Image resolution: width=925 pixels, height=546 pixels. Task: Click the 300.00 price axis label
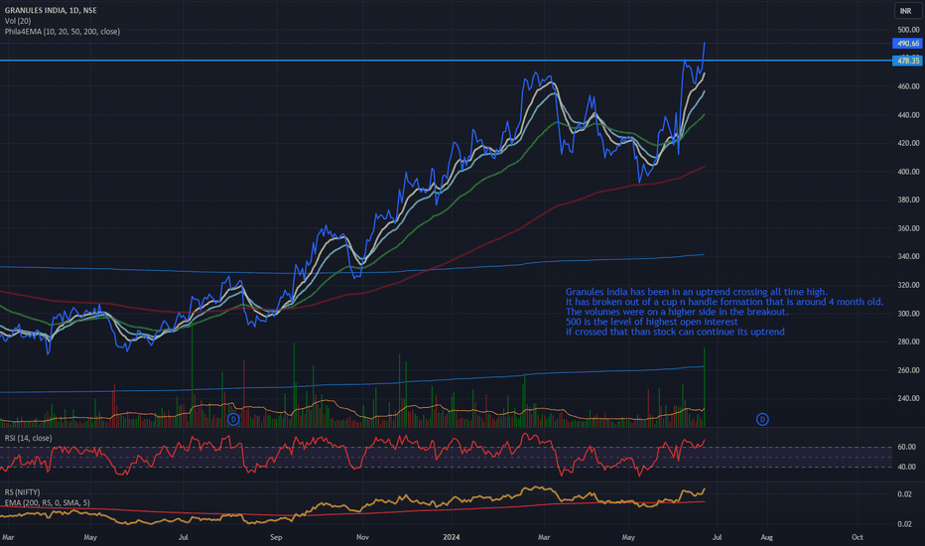[x=908, y=314]
